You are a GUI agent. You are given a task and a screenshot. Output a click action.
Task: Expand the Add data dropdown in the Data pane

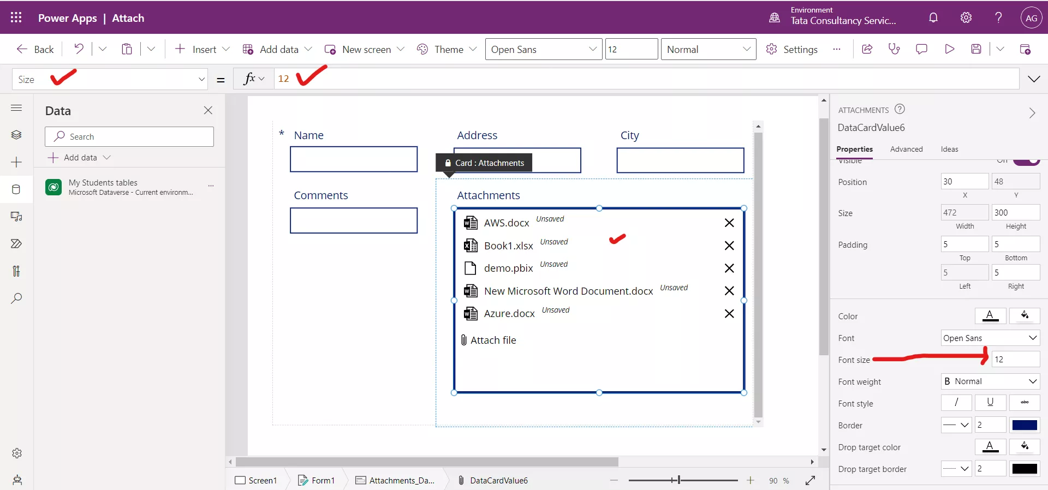click(106, 157)
